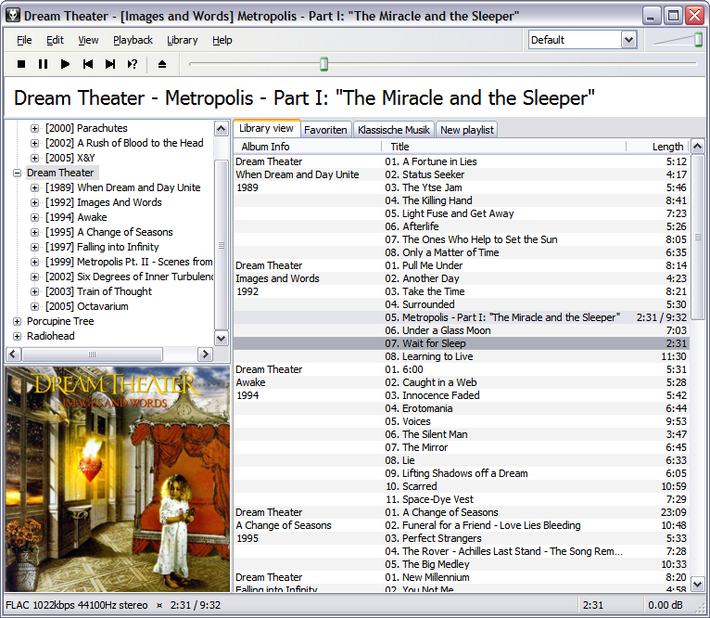Sort by Album Info column header
Screen dimensions: 710x618
coord(307,147)
